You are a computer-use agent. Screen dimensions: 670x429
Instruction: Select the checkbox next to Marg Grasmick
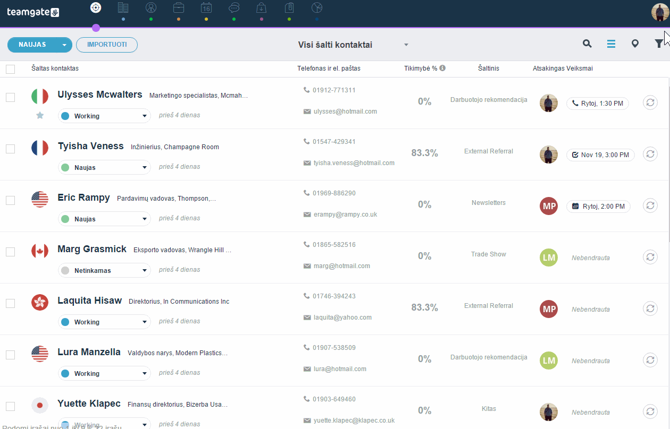click(x=11, y=252)
